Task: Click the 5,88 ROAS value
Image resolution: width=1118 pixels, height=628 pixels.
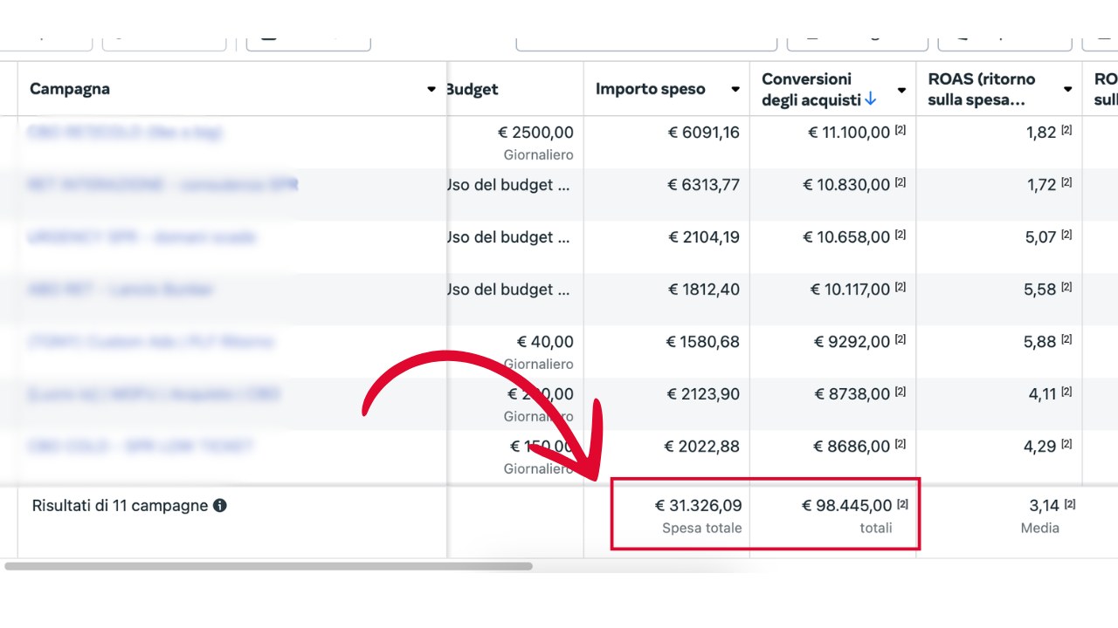Action: pyautogui.click(x=1040, y=342)
